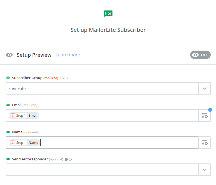Toggle the Setup Preview OFF switch

pyautogui.click(x=200, y=55)
